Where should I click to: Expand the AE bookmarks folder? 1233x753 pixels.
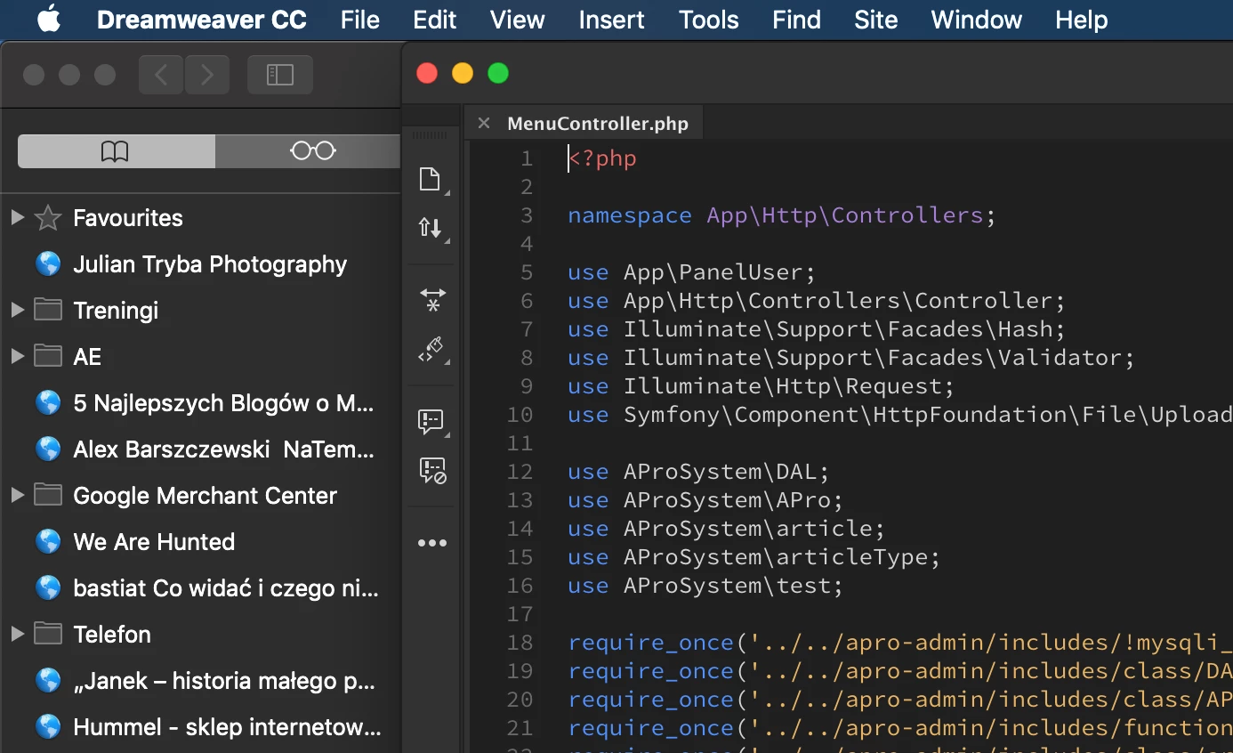pos(16,356)
